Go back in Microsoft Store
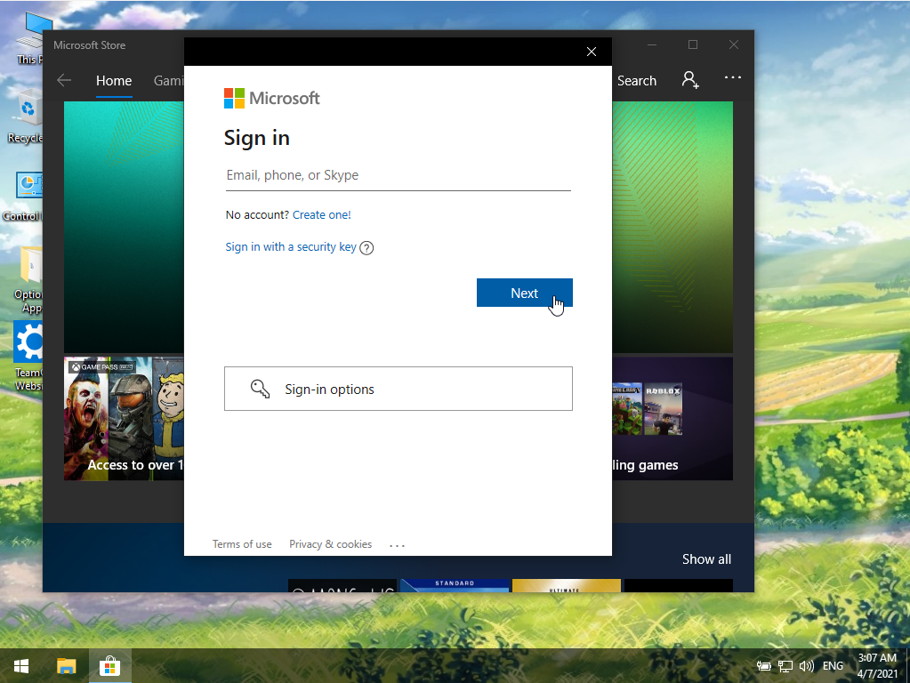 tap(64, 81)
